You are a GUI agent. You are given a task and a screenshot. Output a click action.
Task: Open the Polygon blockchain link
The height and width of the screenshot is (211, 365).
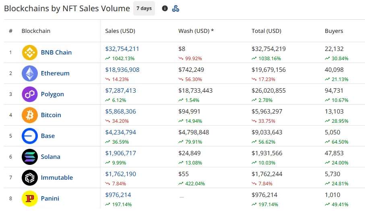(52, 94)
